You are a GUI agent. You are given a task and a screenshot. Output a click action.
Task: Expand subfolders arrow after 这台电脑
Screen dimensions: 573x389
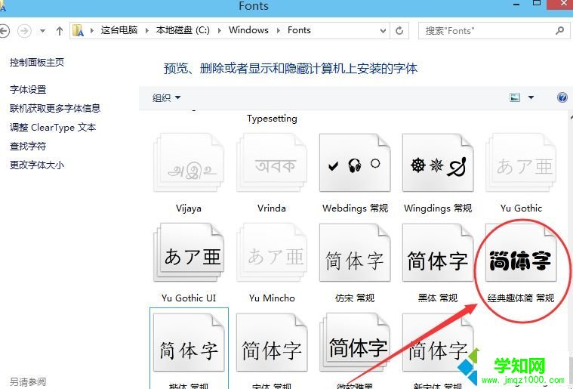(147, 31)
